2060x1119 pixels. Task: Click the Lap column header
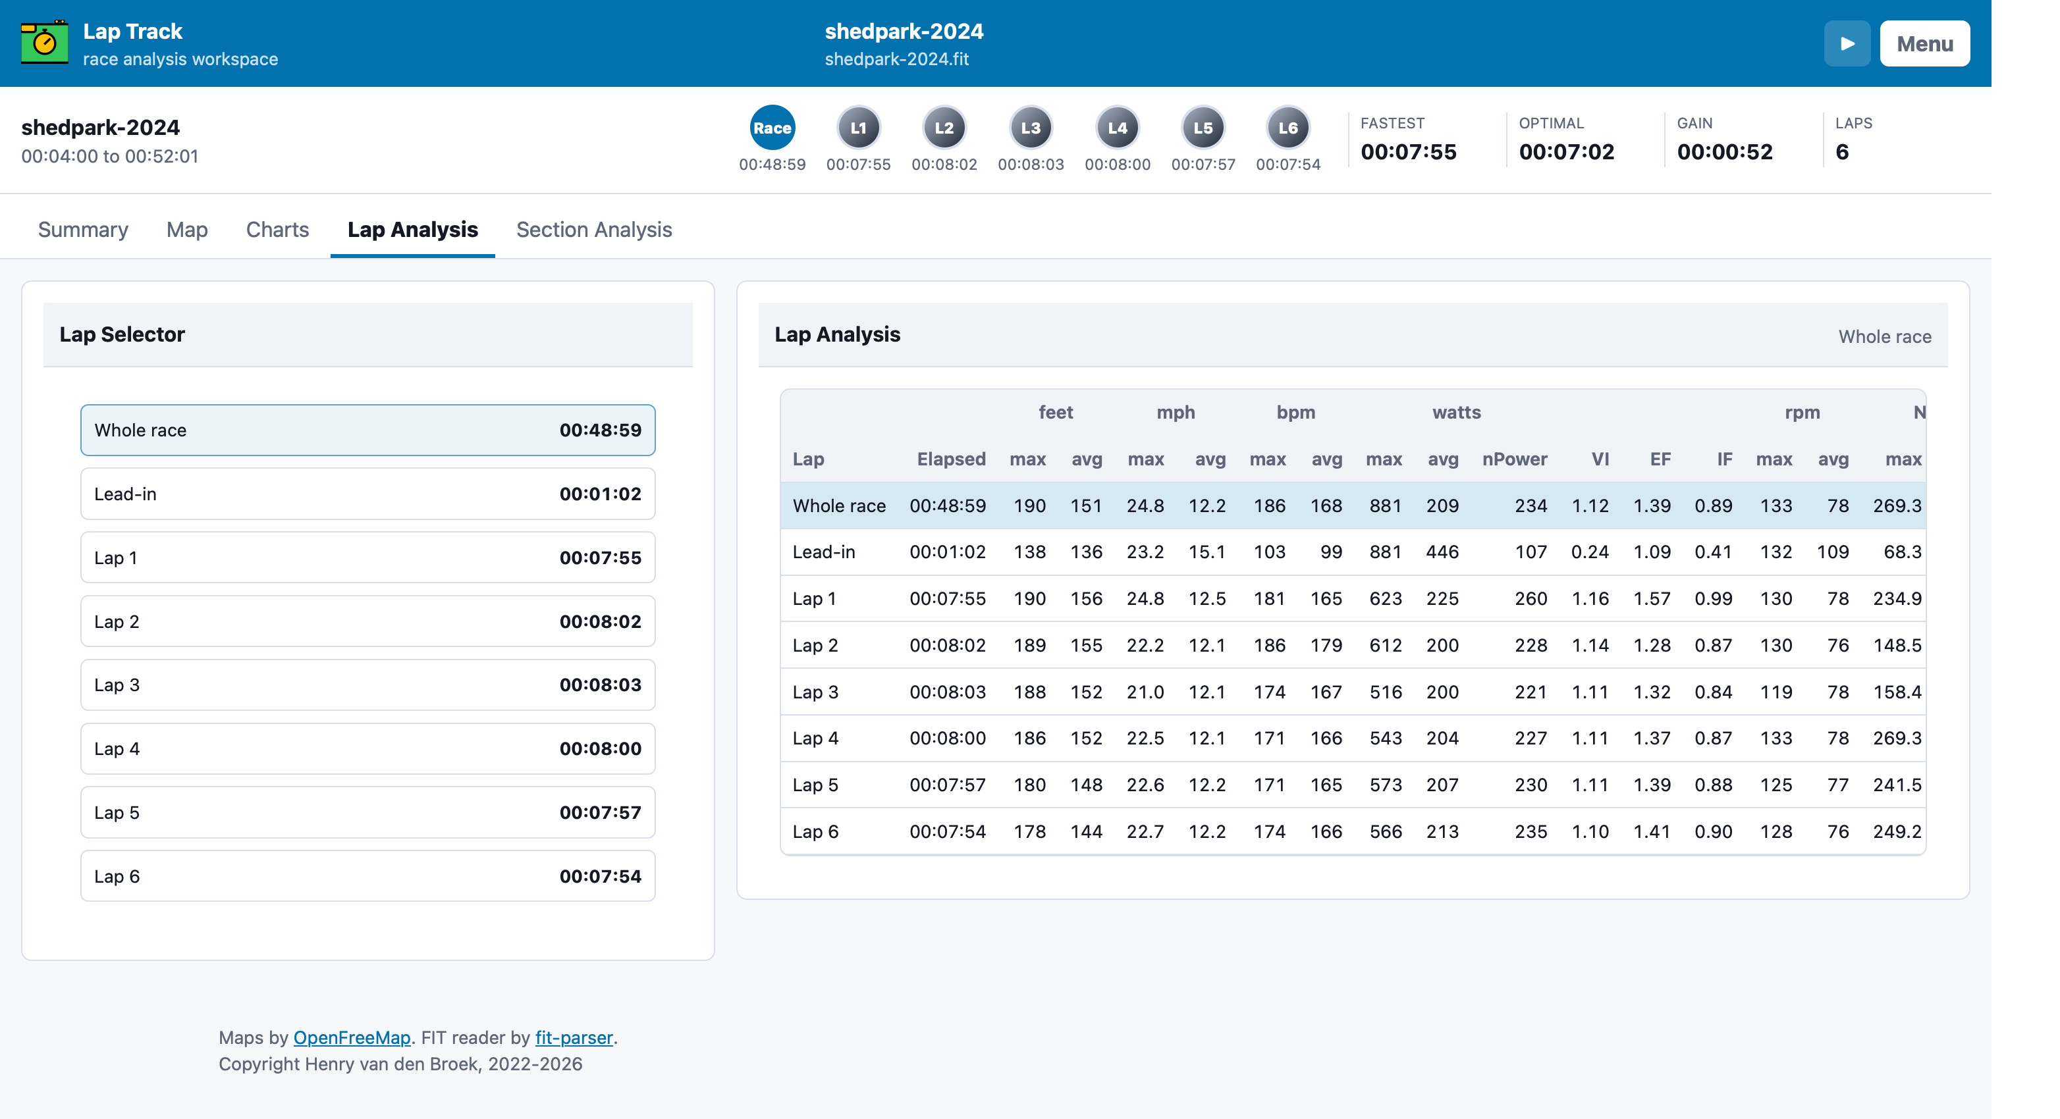click(807, 459)
